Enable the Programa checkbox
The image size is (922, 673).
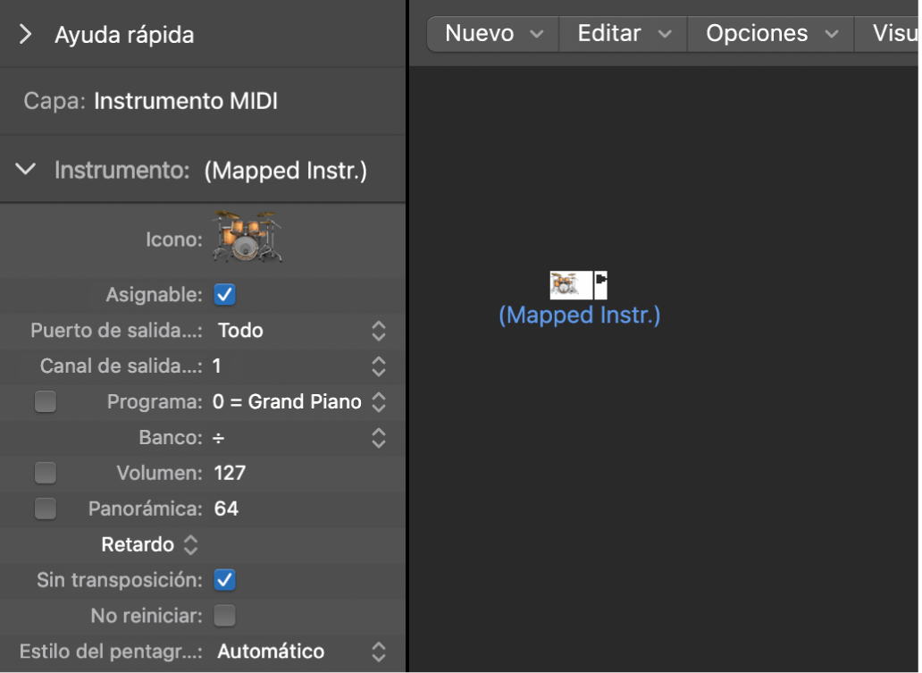pyautogui.click(x=45, y=401)
